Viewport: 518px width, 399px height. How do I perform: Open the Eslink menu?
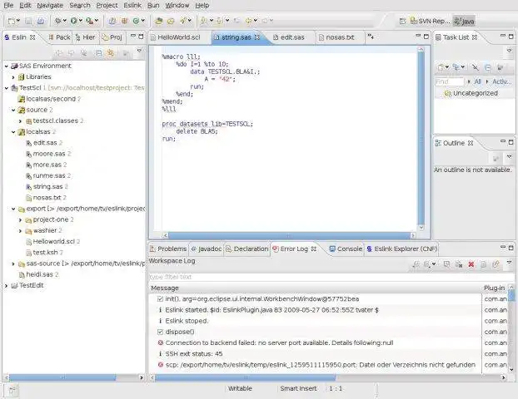132,5
